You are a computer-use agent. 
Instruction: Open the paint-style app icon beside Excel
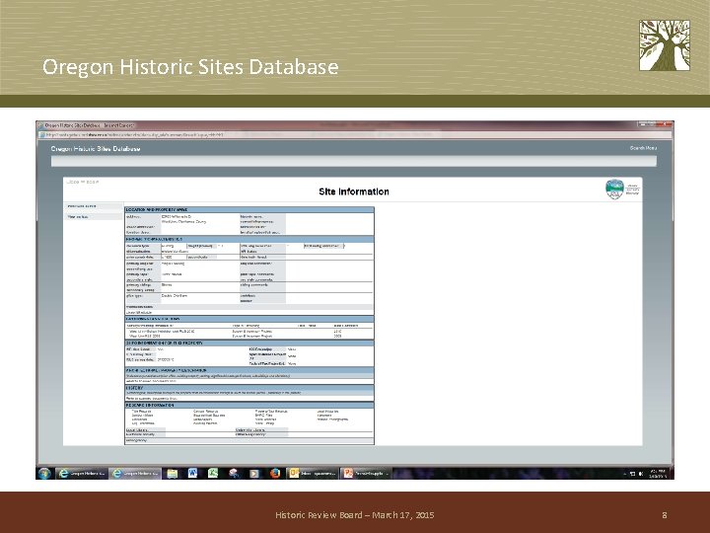(x=234, y=473)
